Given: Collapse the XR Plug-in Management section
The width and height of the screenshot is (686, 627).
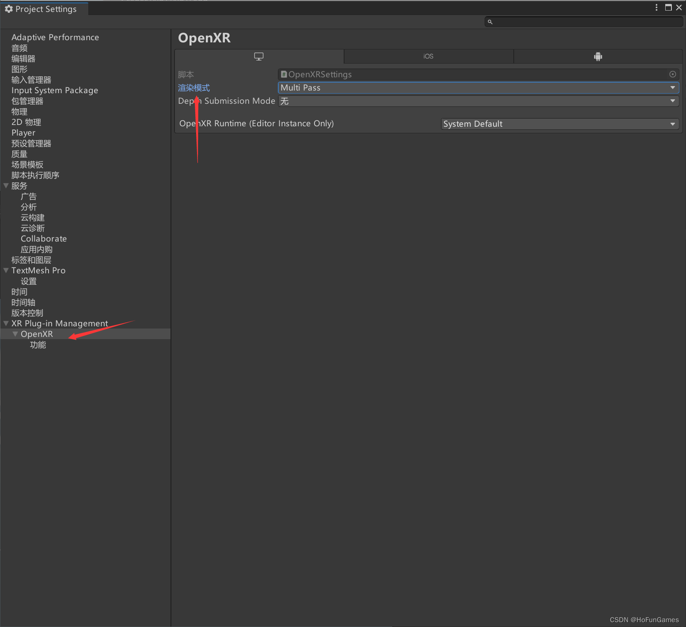Looking at the screenshot, I should 6,324.
